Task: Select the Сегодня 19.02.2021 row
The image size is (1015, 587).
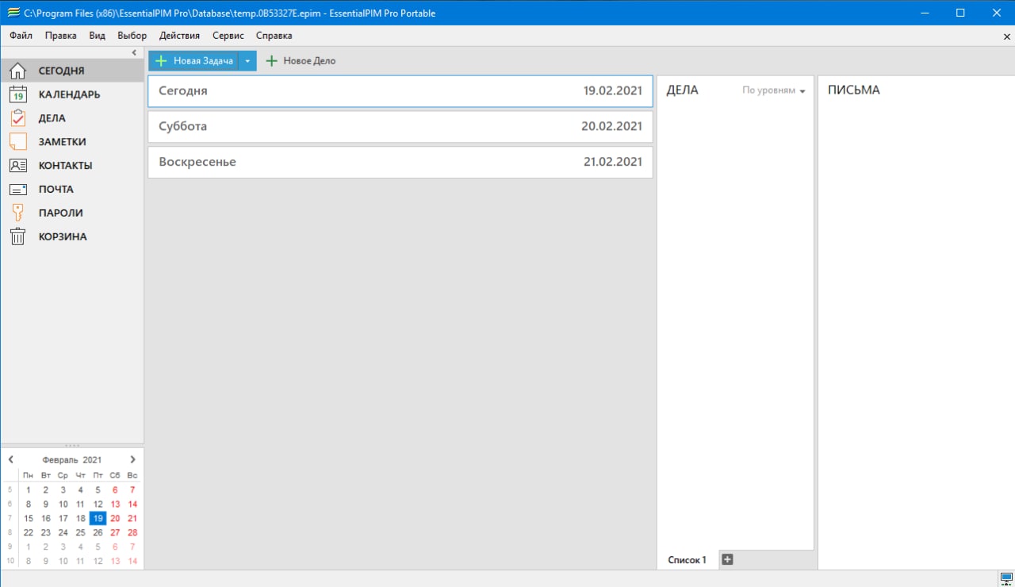Action: (400, 91)
